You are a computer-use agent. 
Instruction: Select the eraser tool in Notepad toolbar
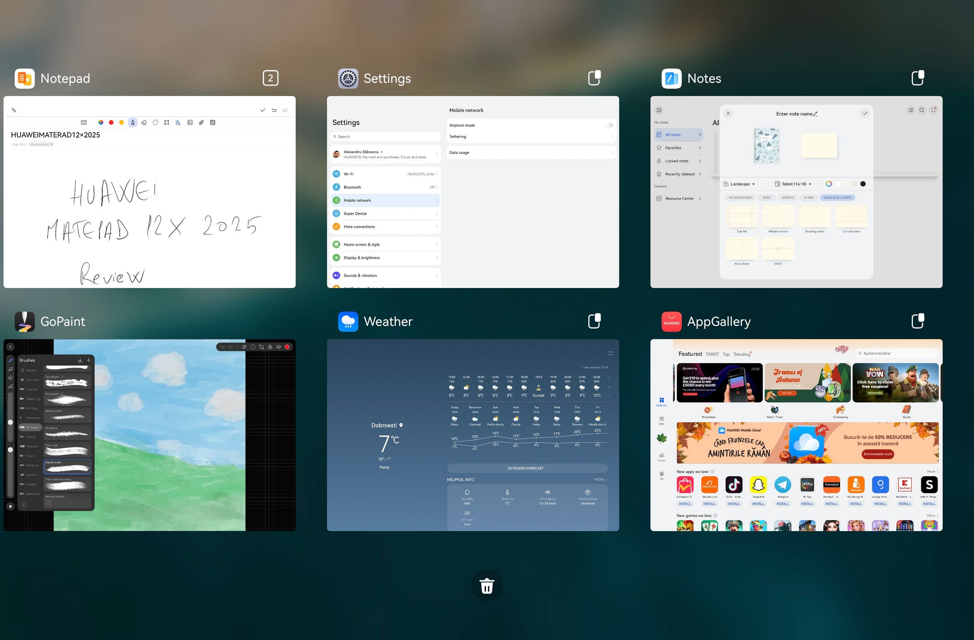point(144,123)
